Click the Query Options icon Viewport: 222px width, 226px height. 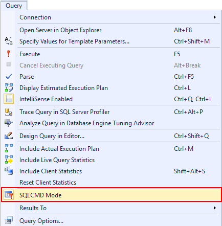coord(9,220)
